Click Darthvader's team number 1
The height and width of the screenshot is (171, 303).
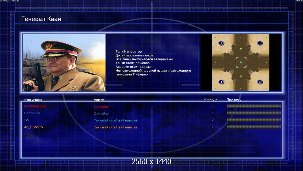click(x=212, y=113)
